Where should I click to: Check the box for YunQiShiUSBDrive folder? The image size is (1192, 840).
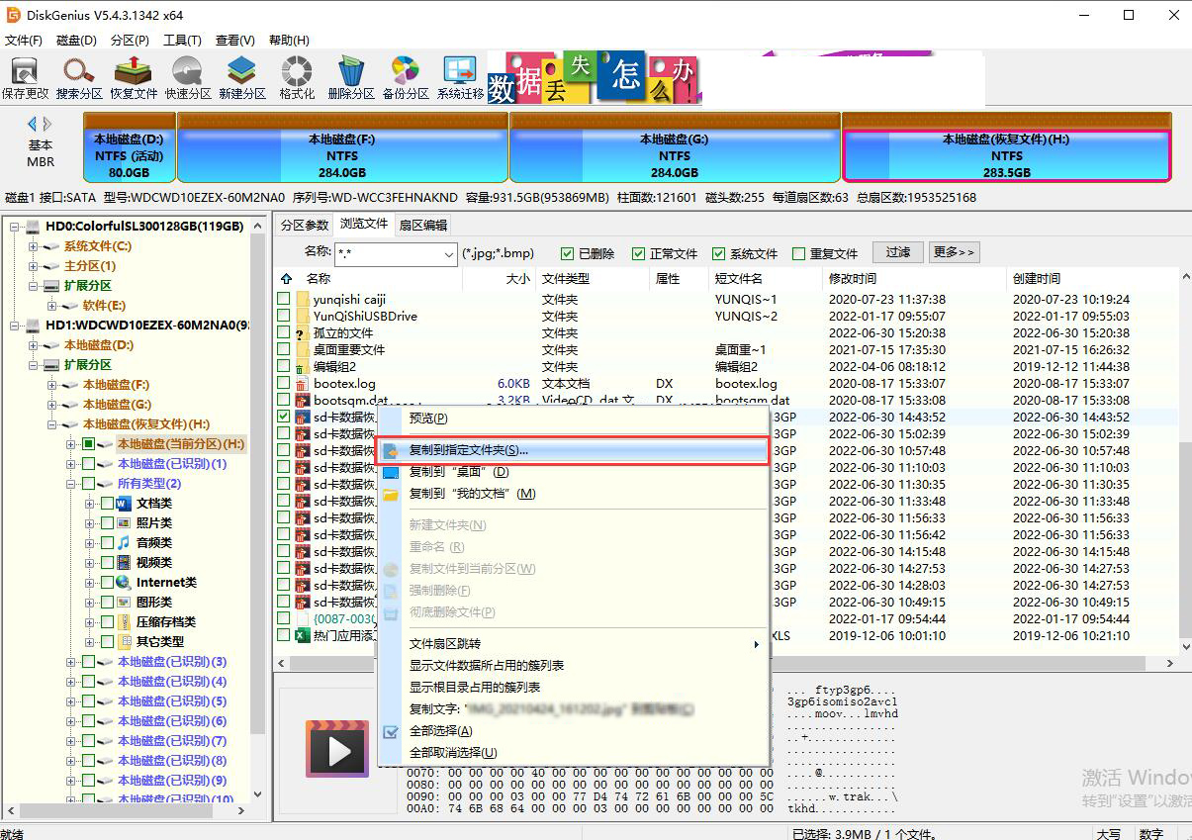[284, 316]
